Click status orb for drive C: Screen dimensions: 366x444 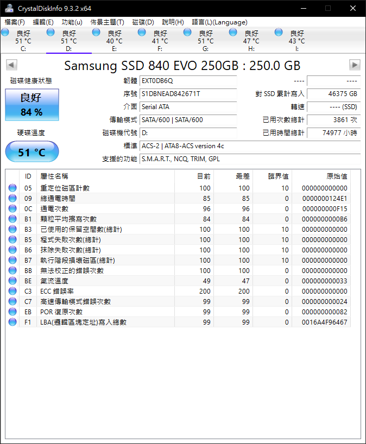click(5, 32)
